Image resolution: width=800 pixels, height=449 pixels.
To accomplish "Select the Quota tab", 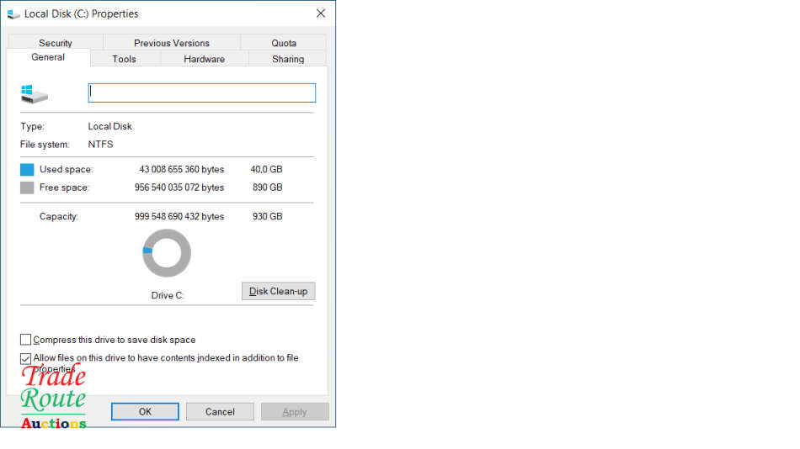I will tap(284, 43).
